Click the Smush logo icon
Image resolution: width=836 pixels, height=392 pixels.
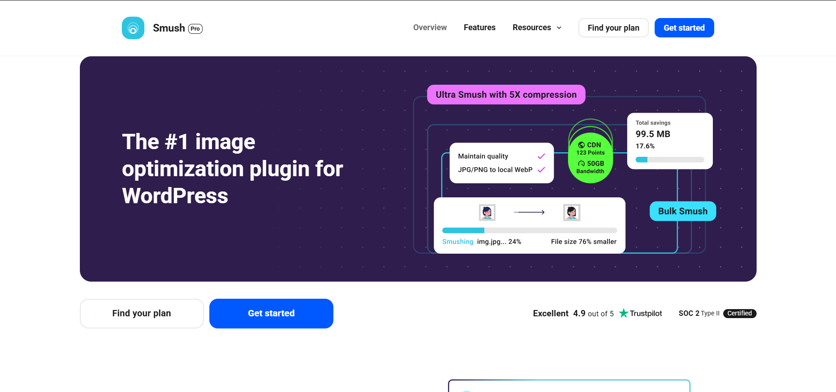[x=133, y=28]
